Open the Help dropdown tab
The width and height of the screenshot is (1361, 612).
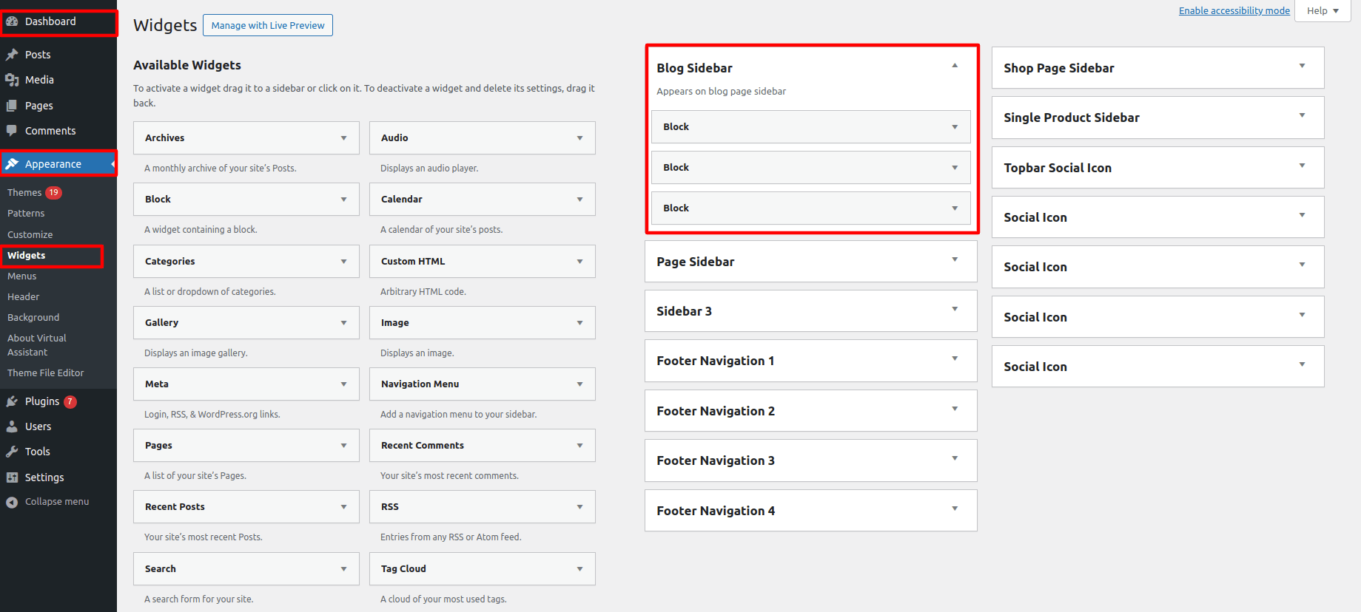(1323, 11)
